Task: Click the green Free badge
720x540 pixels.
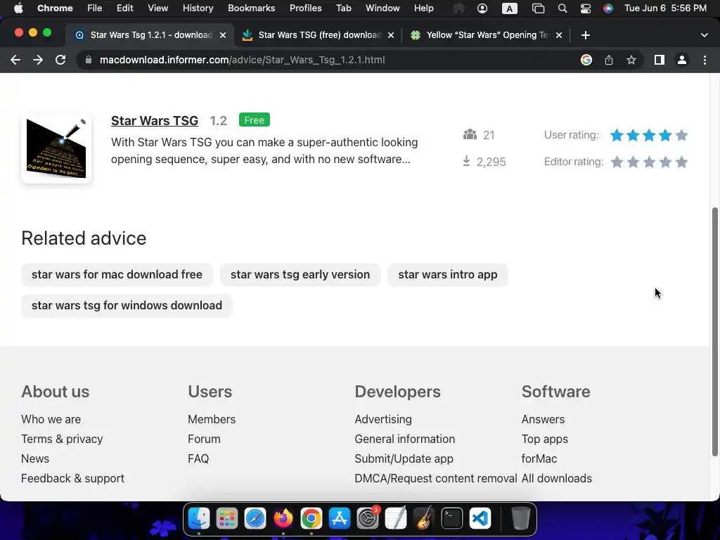Action: click(x=255, y=120)
